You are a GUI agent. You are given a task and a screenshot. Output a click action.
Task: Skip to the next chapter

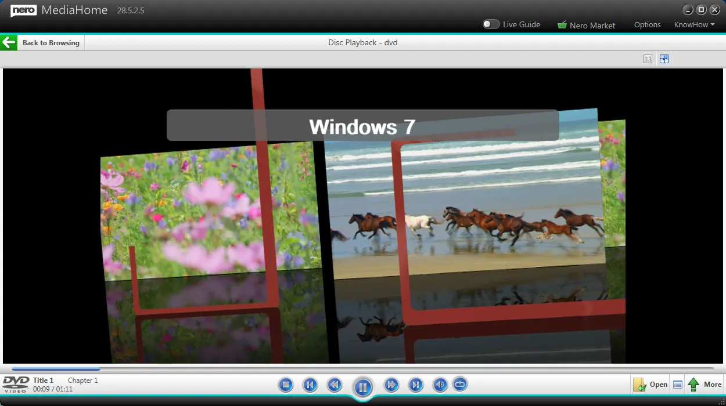(416, 385)
